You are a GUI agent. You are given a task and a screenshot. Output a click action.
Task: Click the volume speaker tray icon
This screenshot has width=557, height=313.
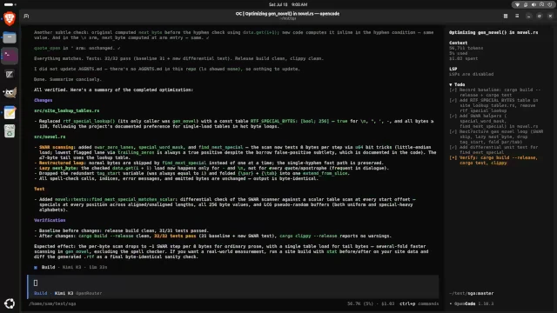534,4
